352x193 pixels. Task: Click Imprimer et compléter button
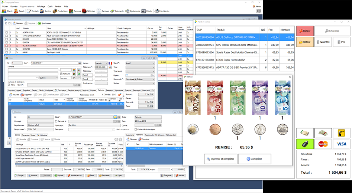coord(221,159)
